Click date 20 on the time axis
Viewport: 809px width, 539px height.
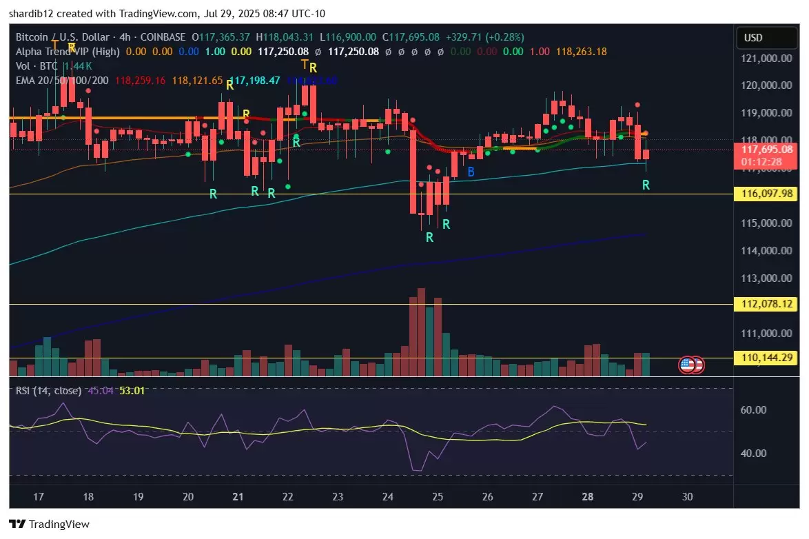[x=188, y=497]
